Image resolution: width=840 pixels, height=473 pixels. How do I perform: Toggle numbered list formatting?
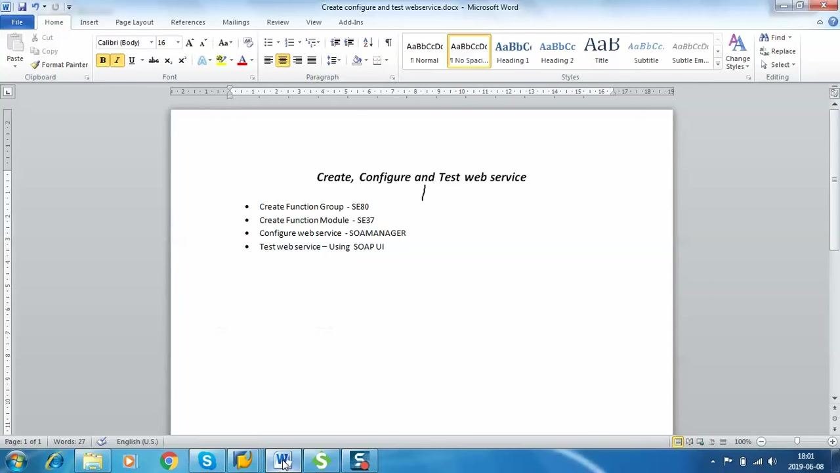(289, 43)
